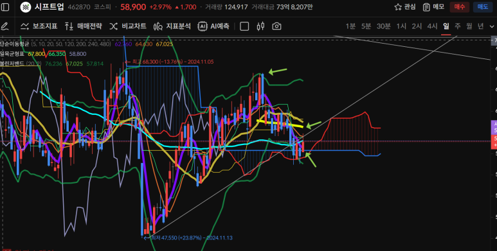Click the moving average value 67,025
This screenshot has height=251, width=497.
(x=164, y=44)
